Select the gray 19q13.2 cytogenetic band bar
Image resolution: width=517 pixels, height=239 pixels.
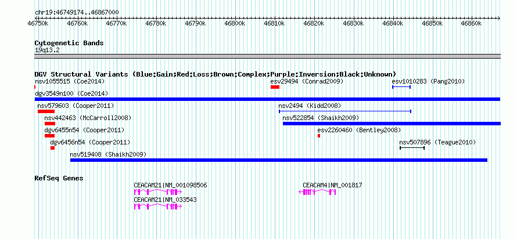[267, 56]
